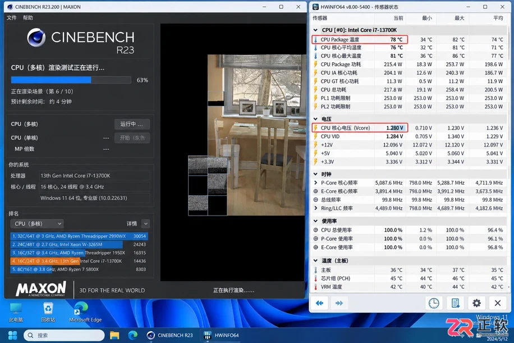Image resolution: width=514 pixels, height=343 pixels.
Task: Click the CPU 核心电压 (Vcore) current value
Action: coord(394,128)
